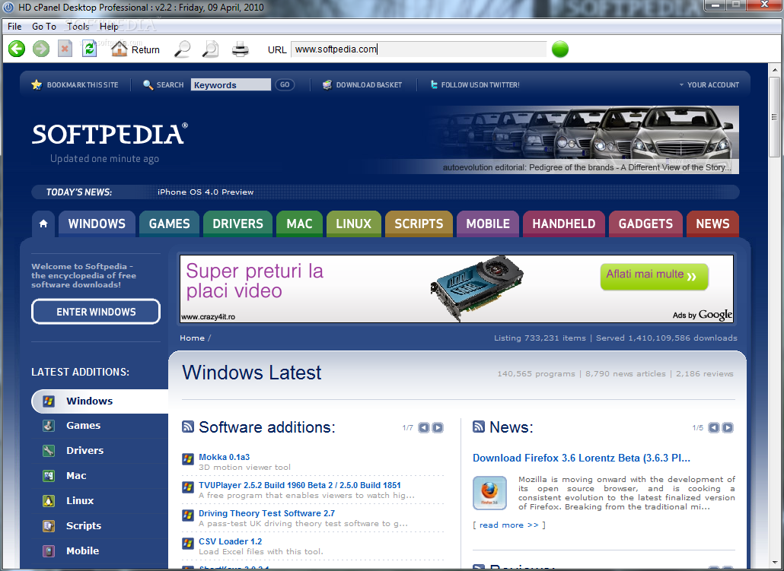This screenshot has width=784, height=571.
Task: Go to previous Software additions page
Action: [424, 427]
